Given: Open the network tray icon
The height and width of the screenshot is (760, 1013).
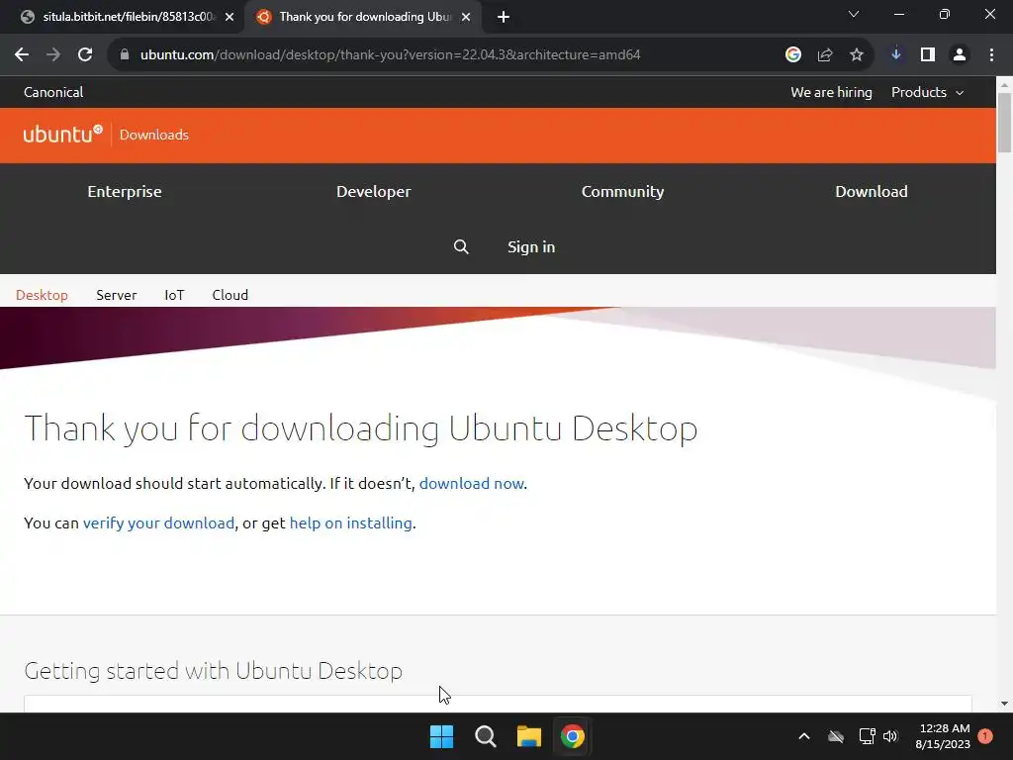Looking at the screenshot, I should tap(867, 736).
